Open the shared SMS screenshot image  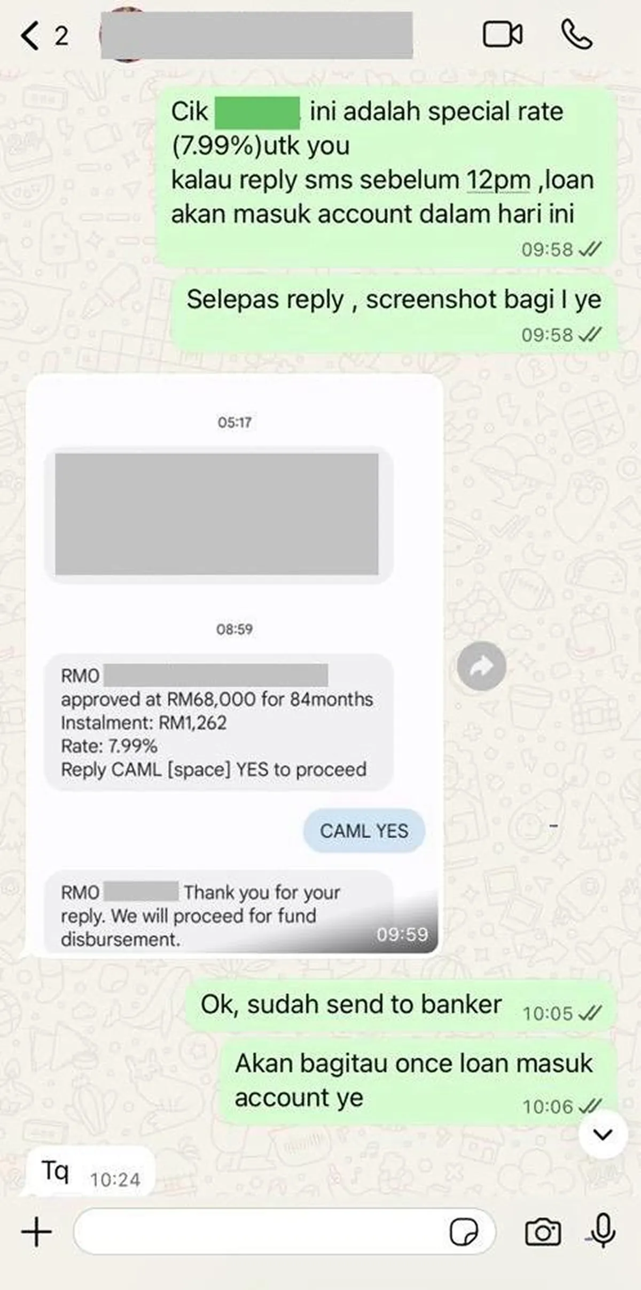[x=234, y=664]
